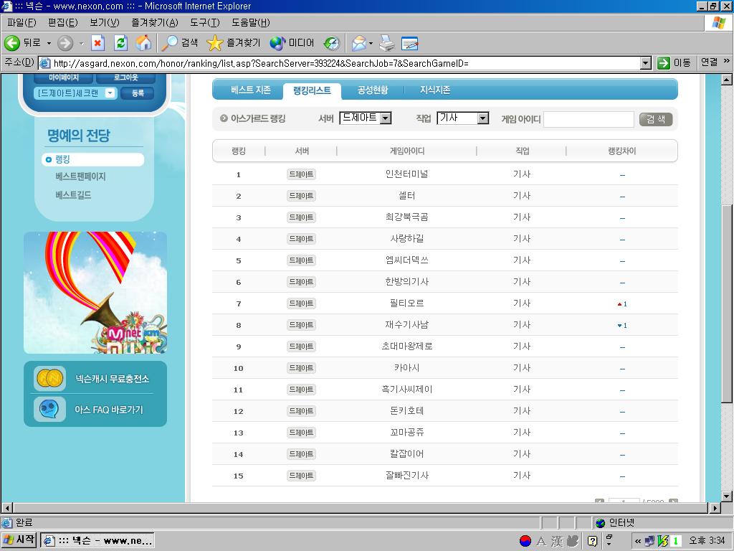Click the 게임 아이디 input field
The image size is (734, 551).
click(x=588, y=119)
